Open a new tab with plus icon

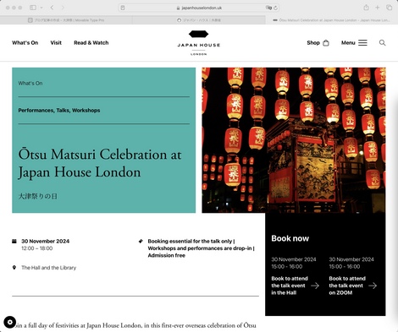tap(378, 8)
